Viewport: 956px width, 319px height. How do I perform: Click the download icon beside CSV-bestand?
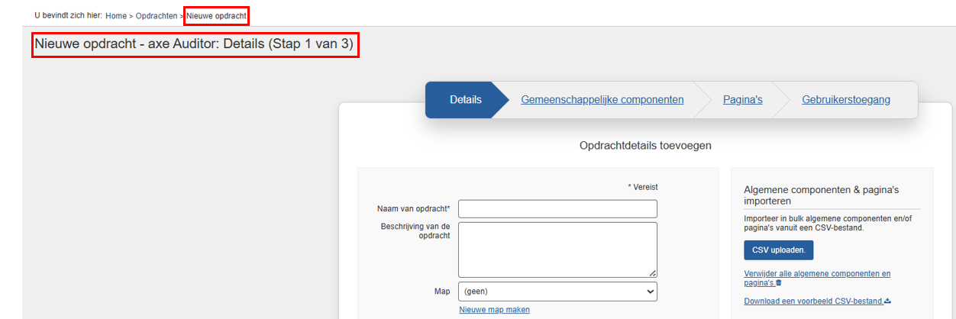click(888, 301)
